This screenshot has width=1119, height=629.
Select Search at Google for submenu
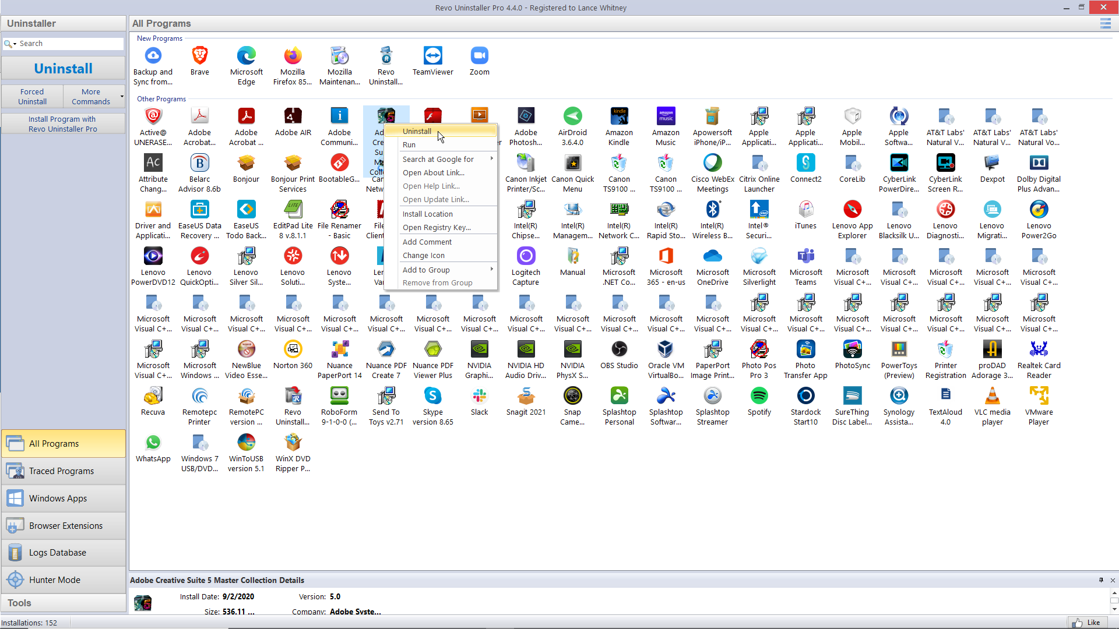tap(446, 159)
